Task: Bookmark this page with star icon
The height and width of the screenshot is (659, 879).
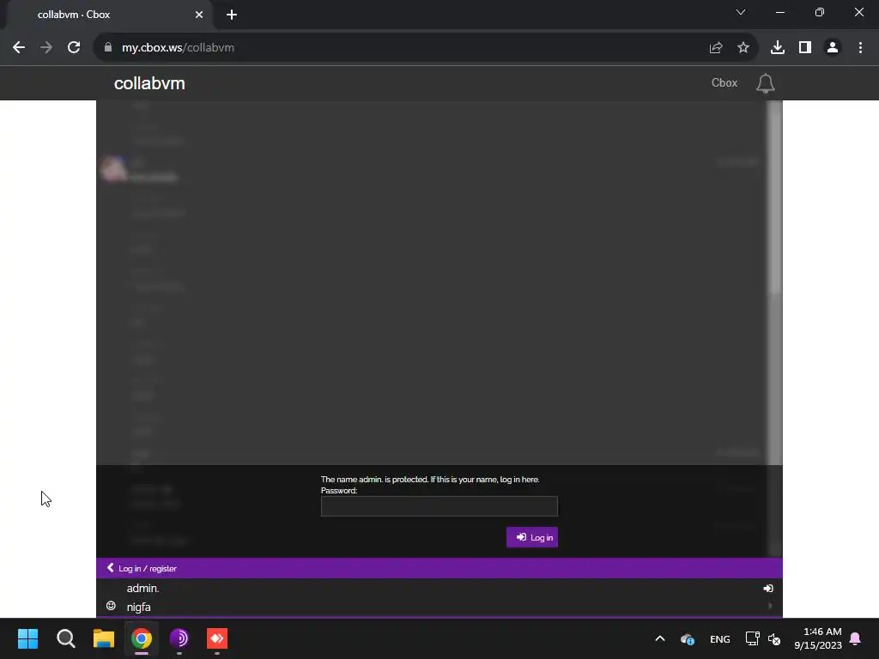Action: [x=743, y=48]
